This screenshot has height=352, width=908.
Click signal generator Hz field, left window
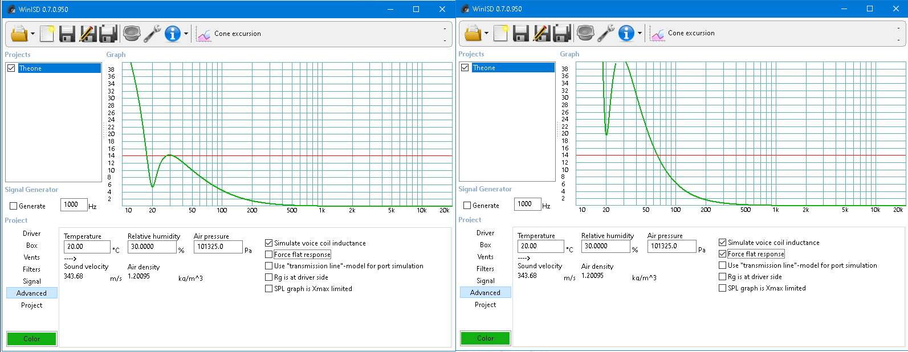pyautogui.click(x=74, y=204)
